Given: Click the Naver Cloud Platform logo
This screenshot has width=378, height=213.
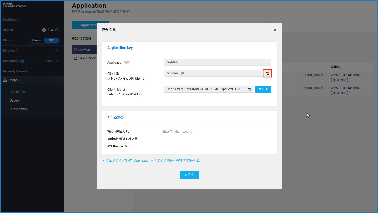Looking at the screenshot, I should click(15, 5).
